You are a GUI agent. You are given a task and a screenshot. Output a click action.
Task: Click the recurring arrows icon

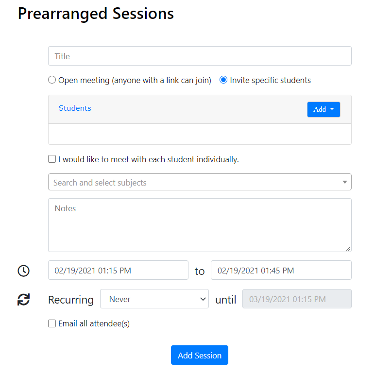[23, 300]
